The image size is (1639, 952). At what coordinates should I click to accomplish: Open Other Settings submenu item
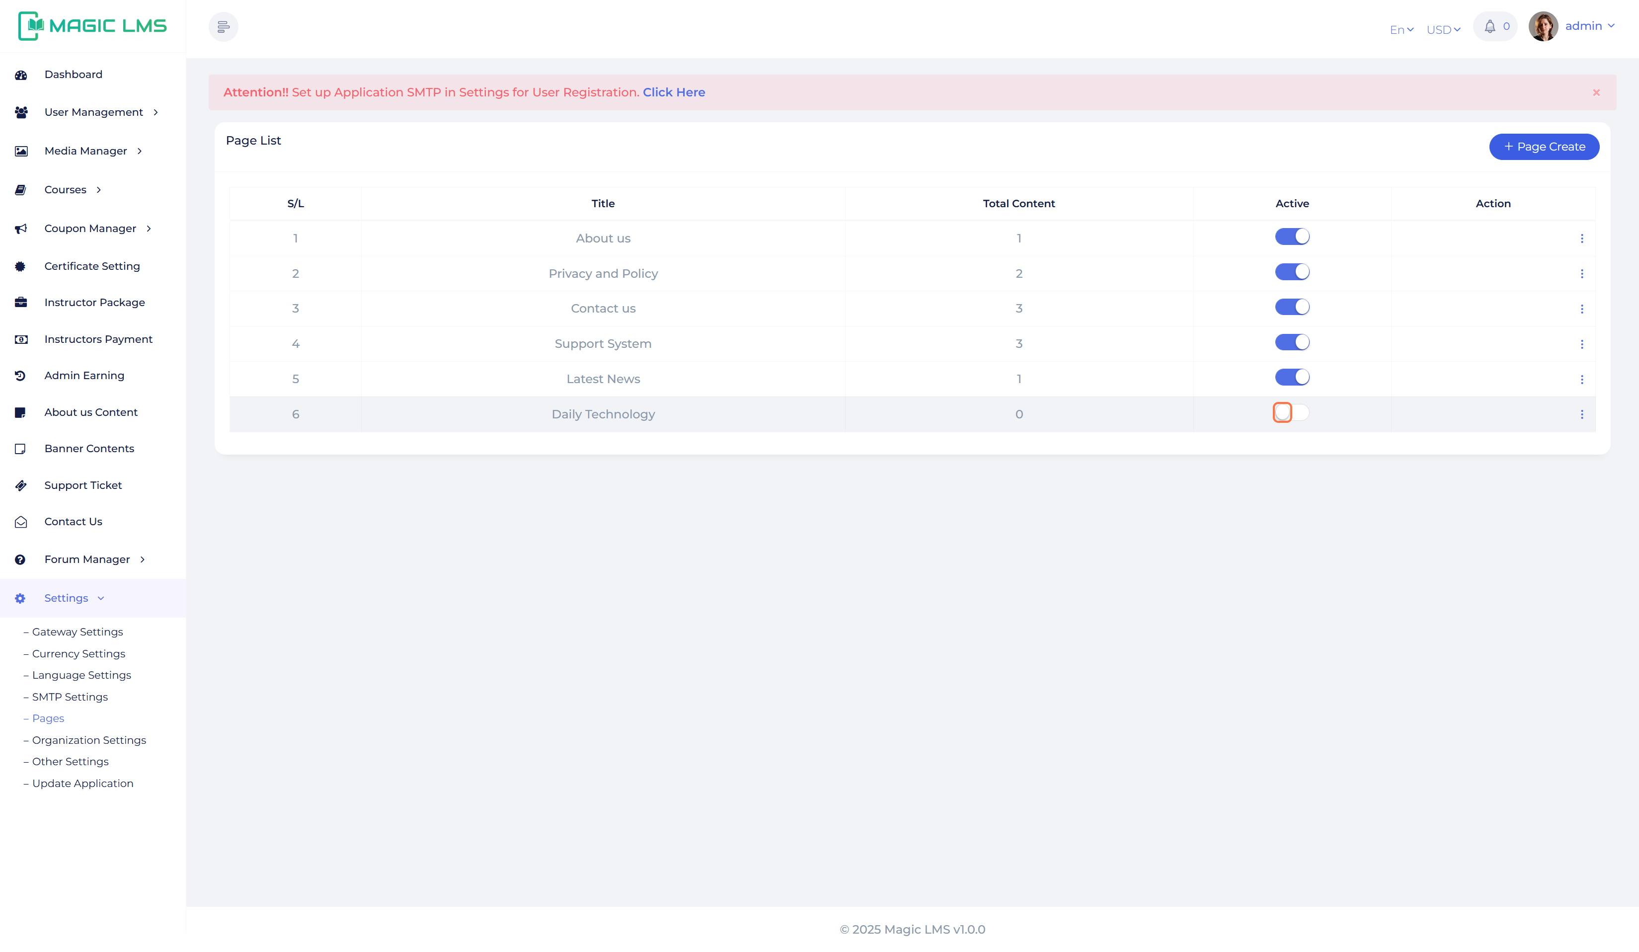(70, 762)
